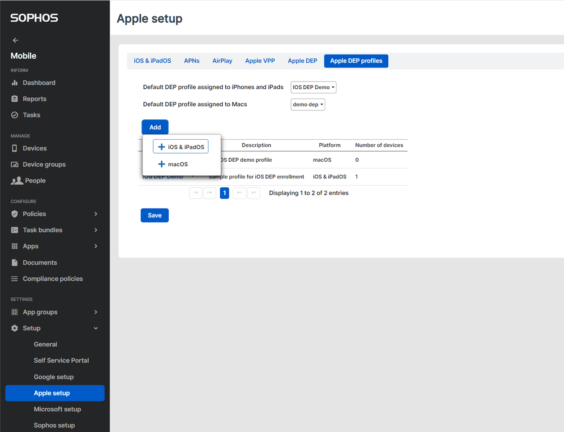Screen dimensions: 564x432
Task: Open the Apple VPP tab
Action: 260,61
